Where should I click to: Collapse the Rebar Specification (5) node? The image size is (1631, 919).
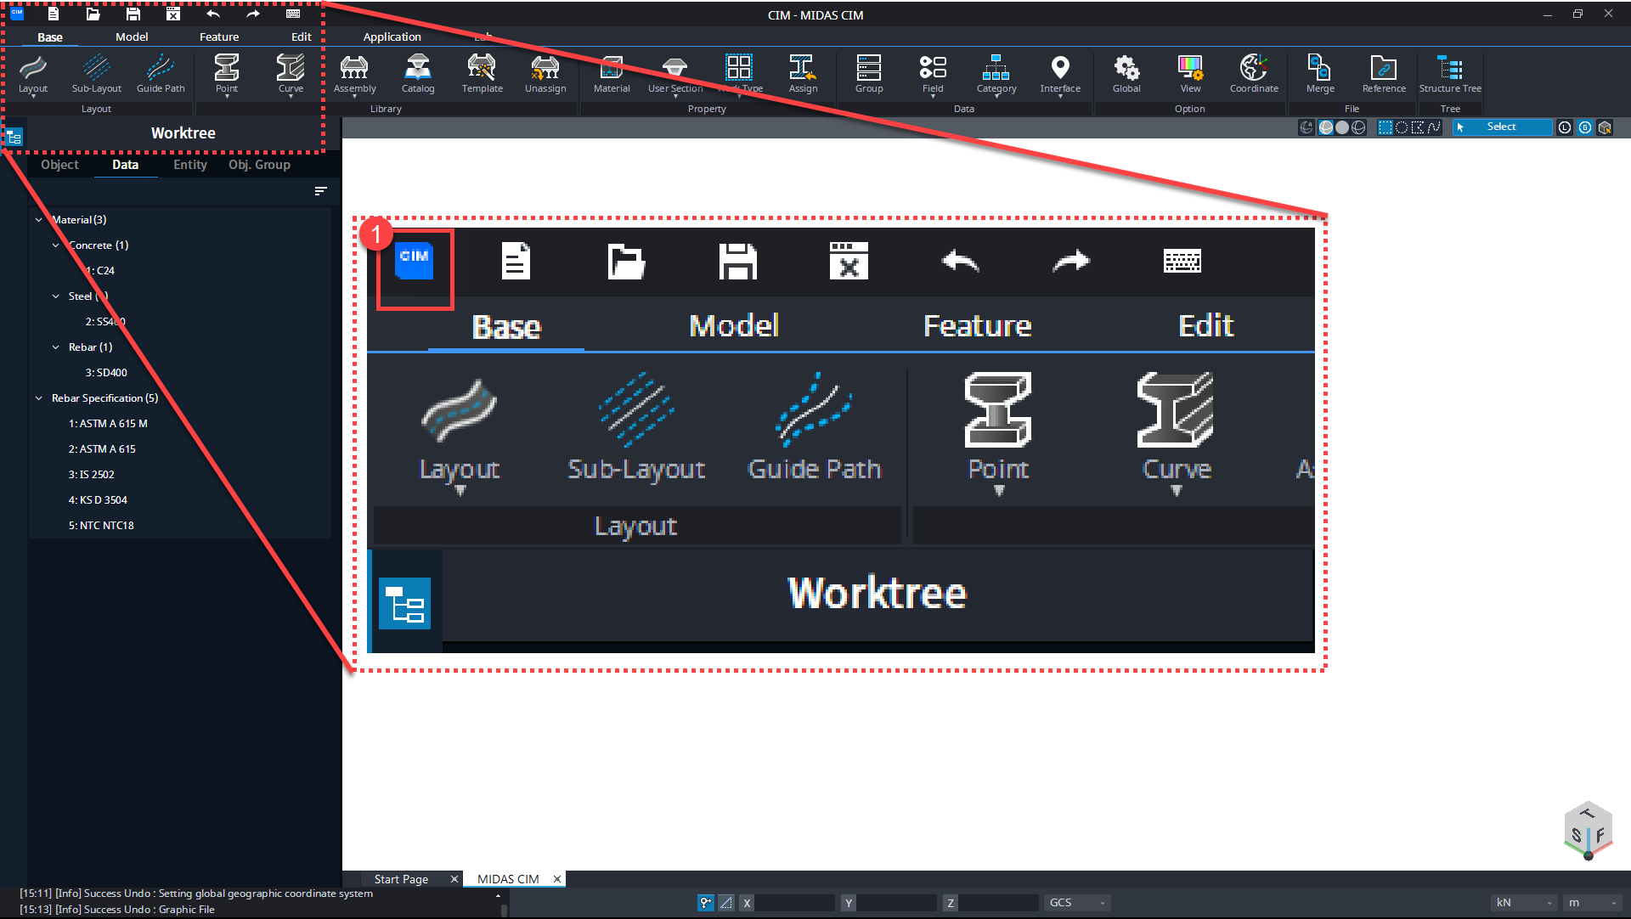(39, 398)
